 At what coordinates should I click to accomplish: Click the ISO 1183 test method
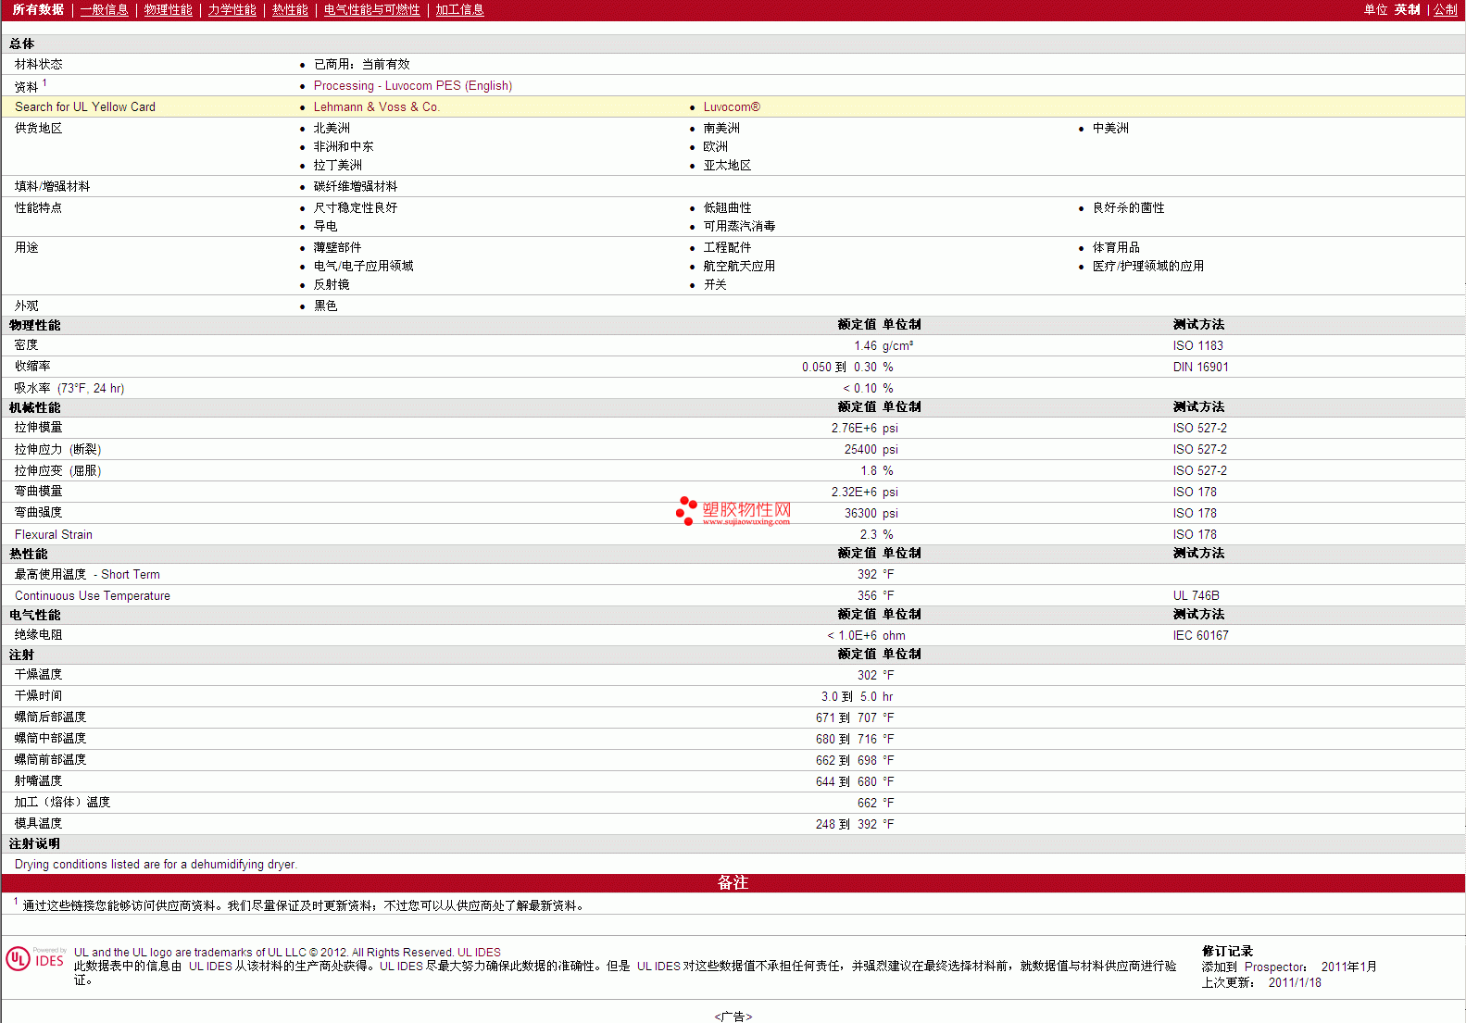pyautogui.click(x=1197, y=345)
